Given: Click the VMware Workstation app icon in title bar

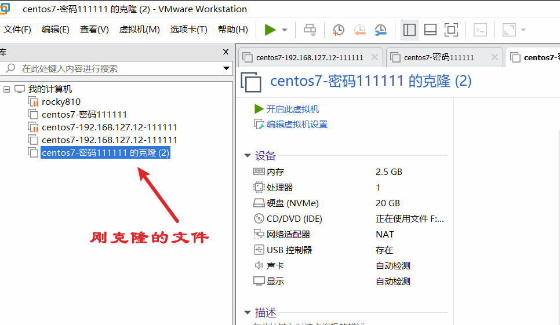Looking at the screenshot, I should click(x=4, y=9).
